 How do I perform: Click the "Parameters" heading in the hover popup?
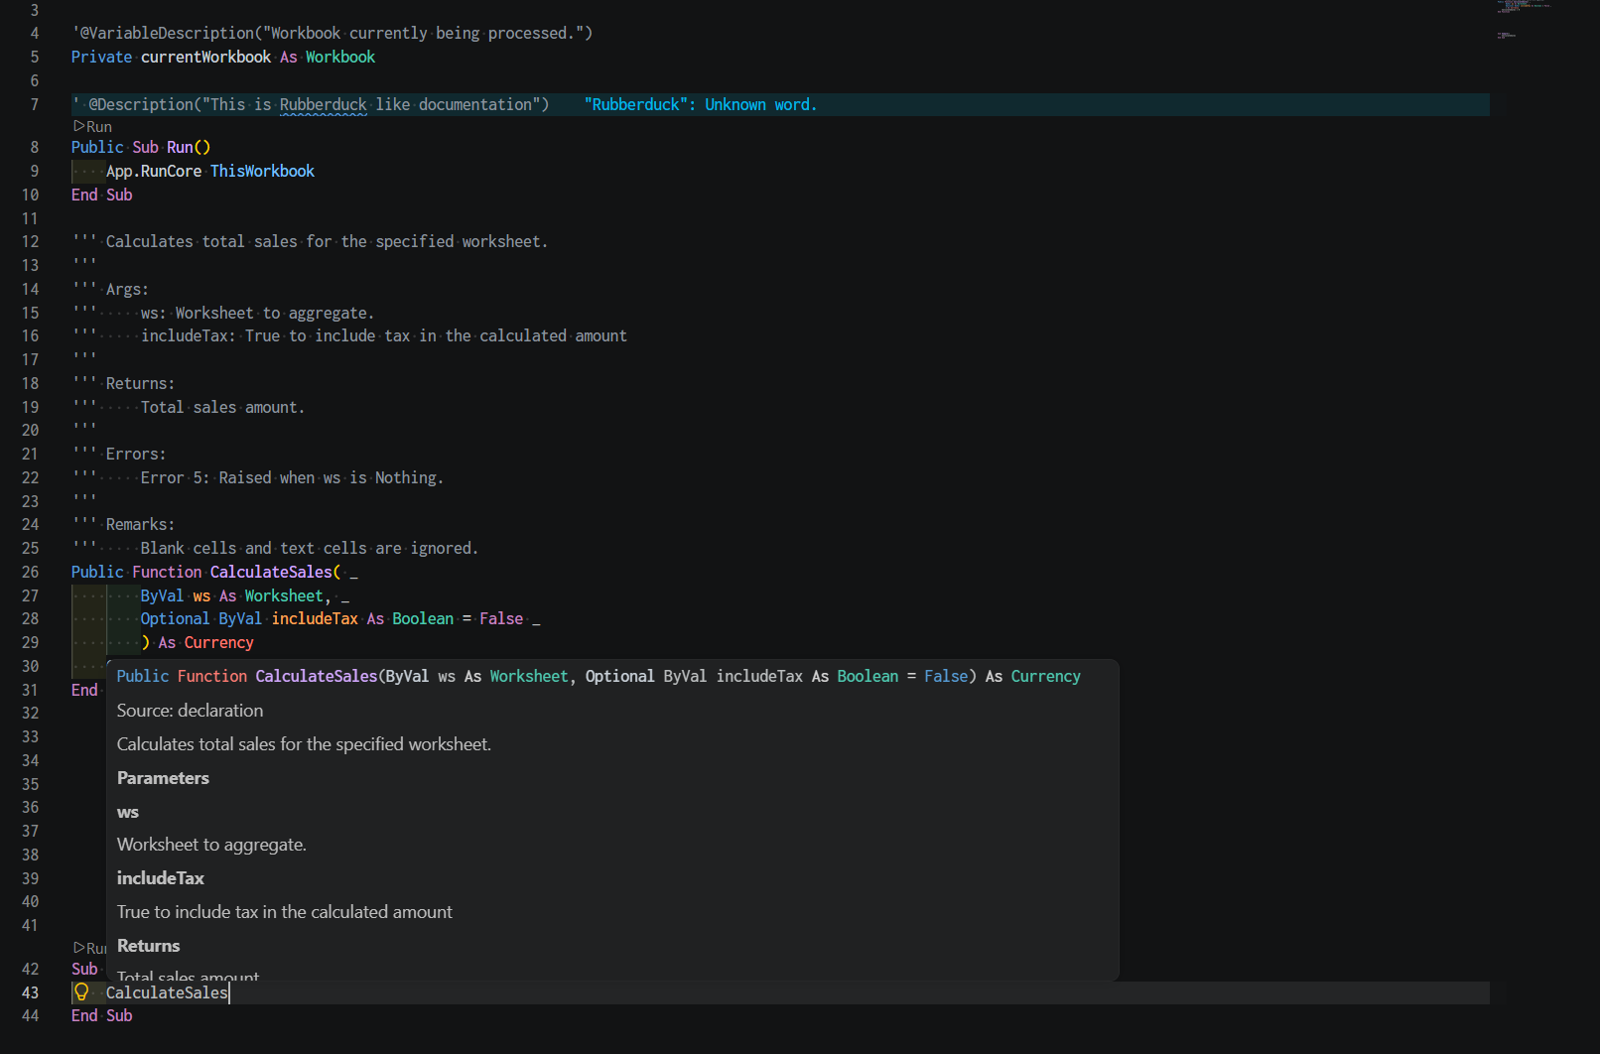(163, 778)
